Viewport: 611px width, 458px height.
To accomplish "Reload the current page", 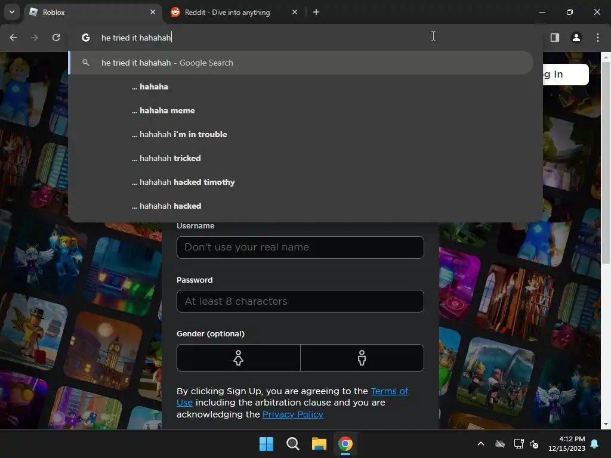I will (x=56, y=38).
